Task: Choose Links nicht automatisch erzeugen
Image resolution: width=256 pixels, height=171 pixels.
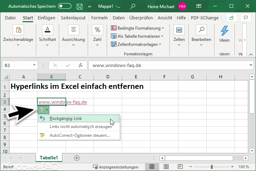Action: click(x=79, y=127)
